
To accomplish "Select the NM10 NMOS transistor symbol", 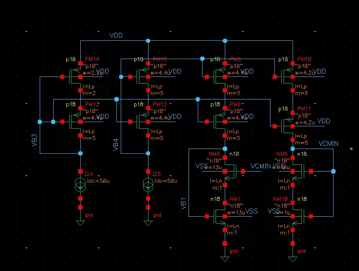I will [x=299, y=216].
